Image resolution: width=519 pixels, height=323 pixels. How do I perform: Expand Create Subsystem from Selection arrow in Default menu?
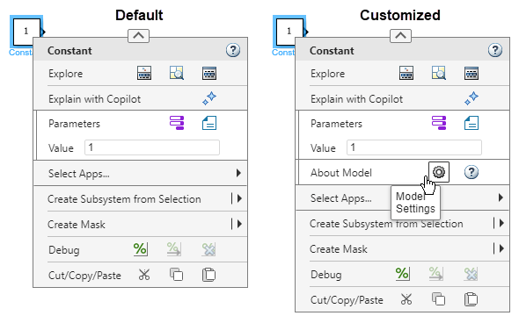(239, 198)
